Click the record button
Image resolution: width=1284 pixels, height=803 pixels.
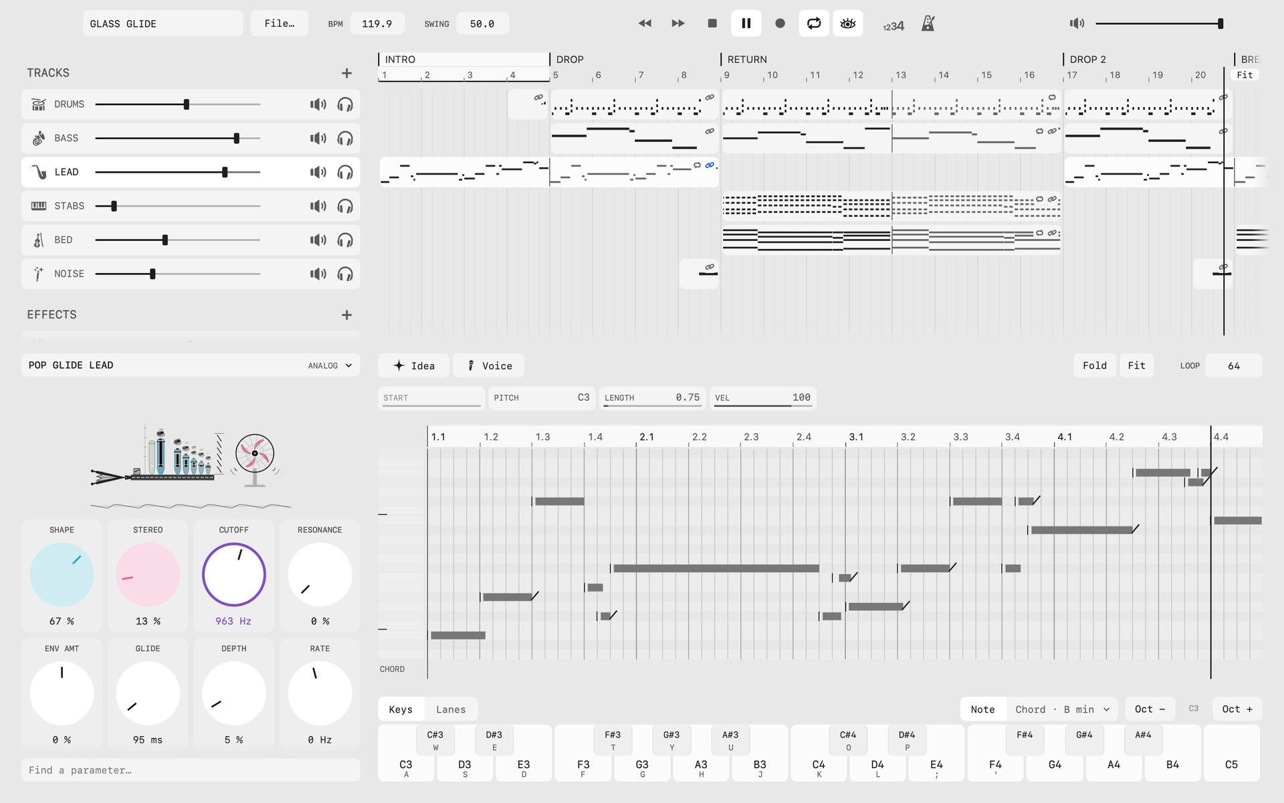[x=780, y=23]
